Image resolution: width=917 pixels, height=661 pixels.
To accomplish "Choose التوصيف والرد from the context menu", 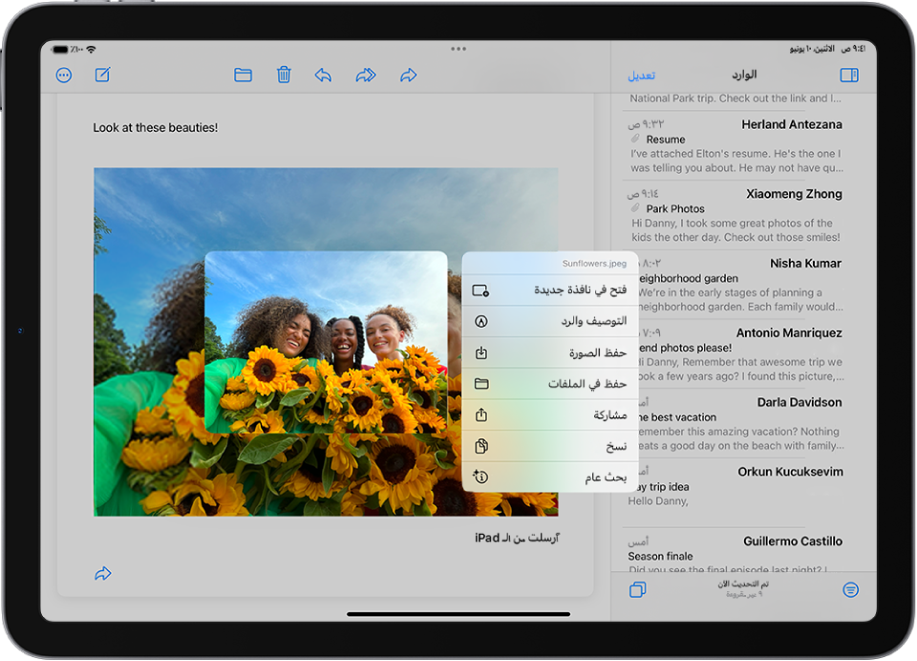I will (x=550, y=322).
